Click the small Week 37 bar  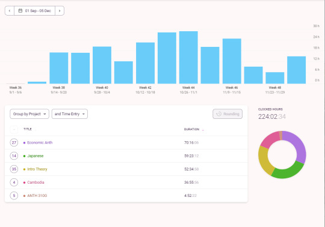point(37,83)
